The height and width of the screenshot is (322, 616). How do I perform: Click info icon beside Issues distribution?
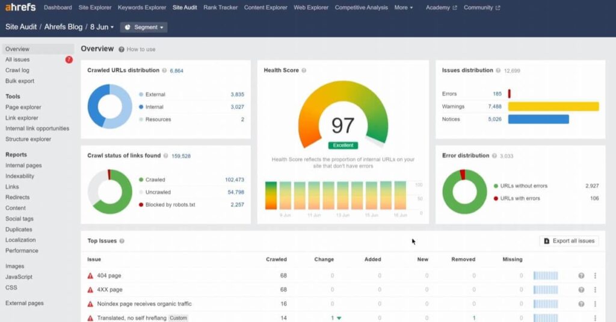(x=498, y=70)
